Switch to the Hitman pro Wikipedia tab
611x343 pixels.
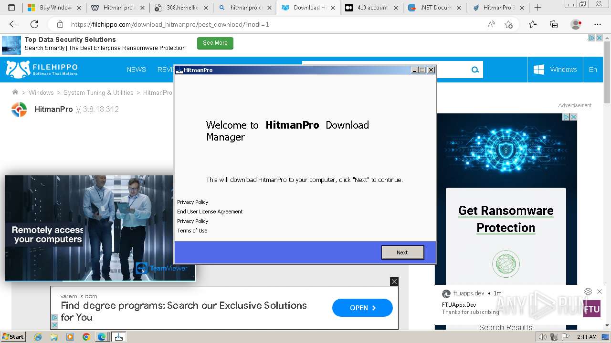click(118, 8)
